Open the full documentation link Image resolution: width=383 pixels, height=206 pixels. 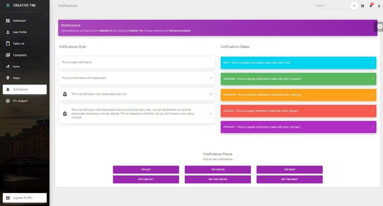179,30
